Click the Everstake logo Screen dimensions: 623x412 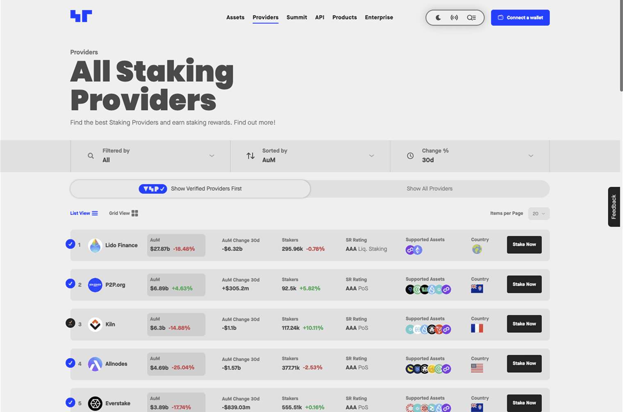95,403
